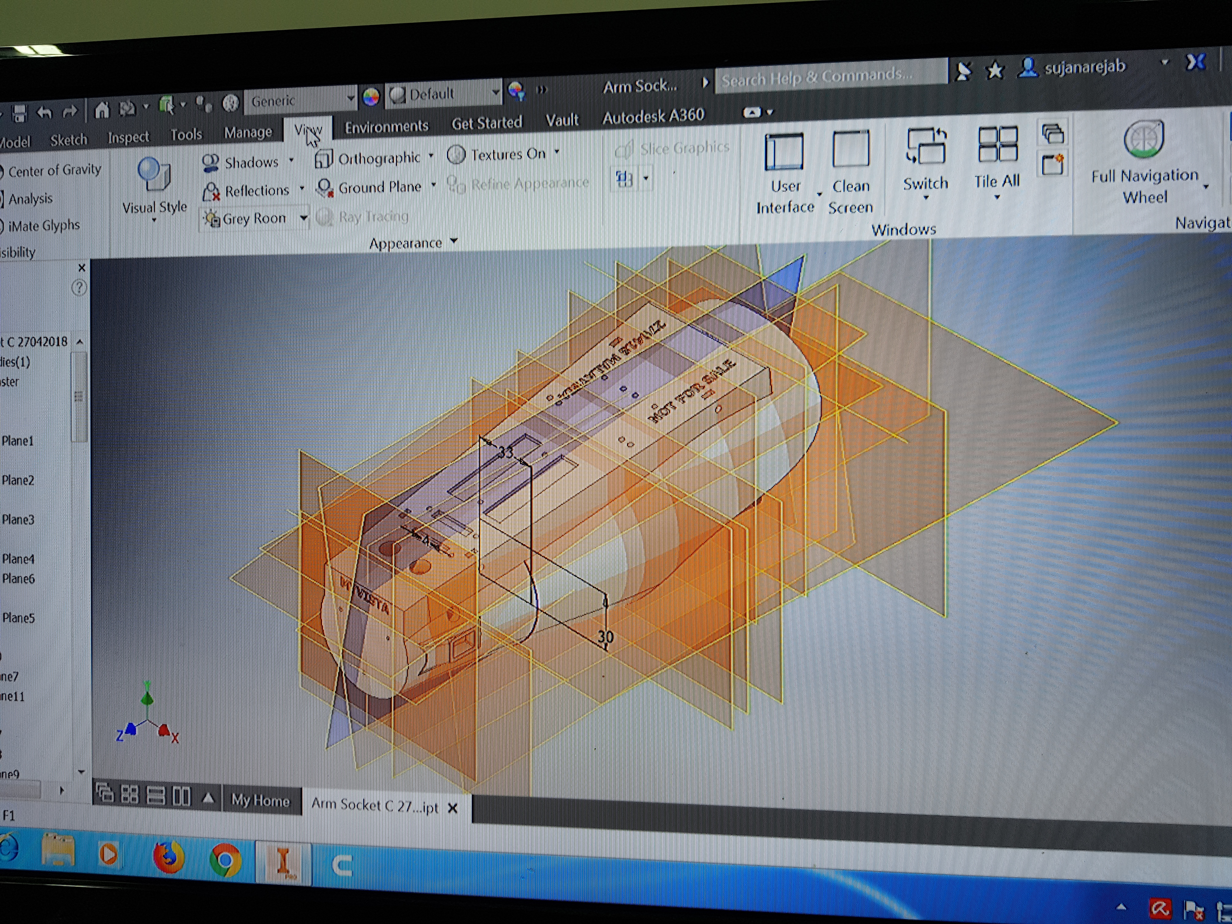Open the Autodesk A360 ribbon tab

[653, 116]
